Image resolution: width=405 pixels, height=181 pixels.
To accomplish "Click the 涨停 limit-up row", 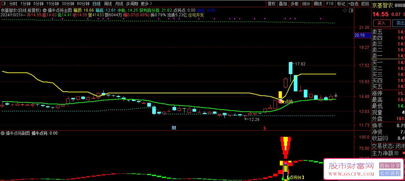I will point(388,93).
